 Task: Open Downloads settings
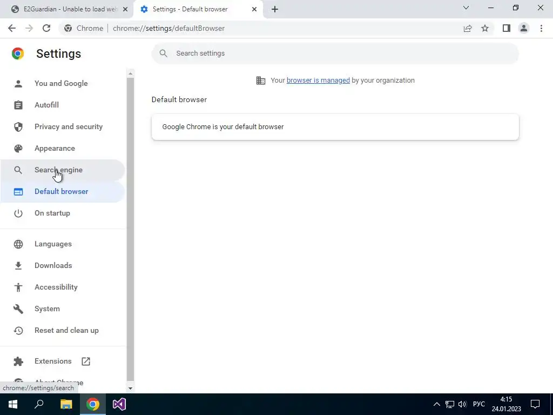click(63, 266)
